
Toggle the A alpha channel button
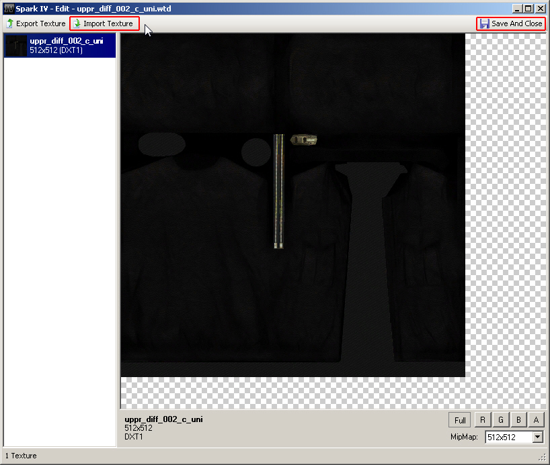click(x=536, y=420)
